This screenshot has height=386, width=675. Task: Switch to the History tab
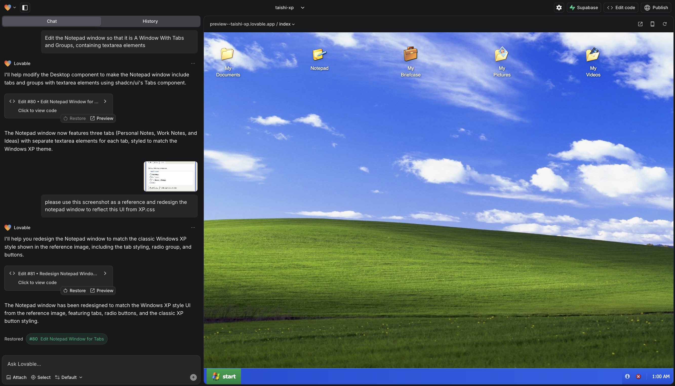point(150,21)
